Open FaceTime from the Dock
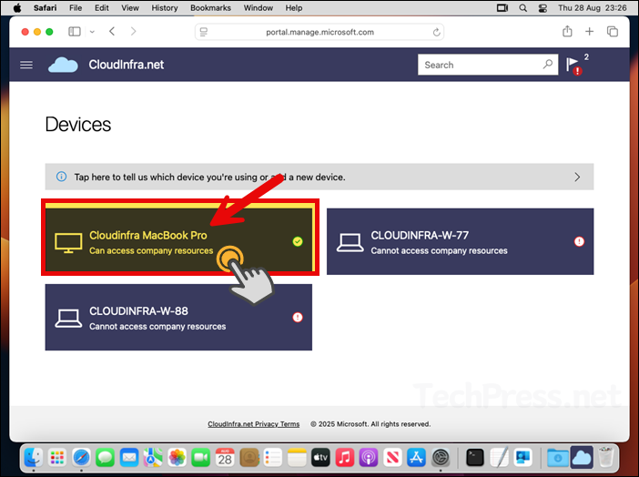Image resolution: width=639 pixels, height=477 pixels. click(x=201, y=458)
